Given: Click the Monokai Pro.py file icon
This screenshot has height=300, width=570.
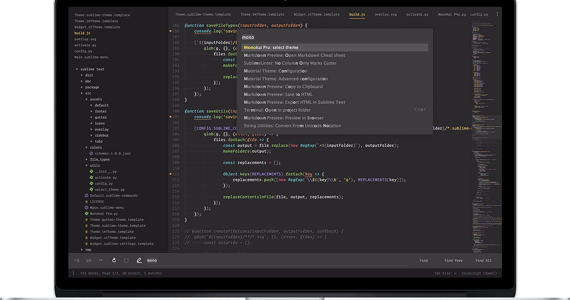Looking at the screenshot, I should click(x=86, y=214).
